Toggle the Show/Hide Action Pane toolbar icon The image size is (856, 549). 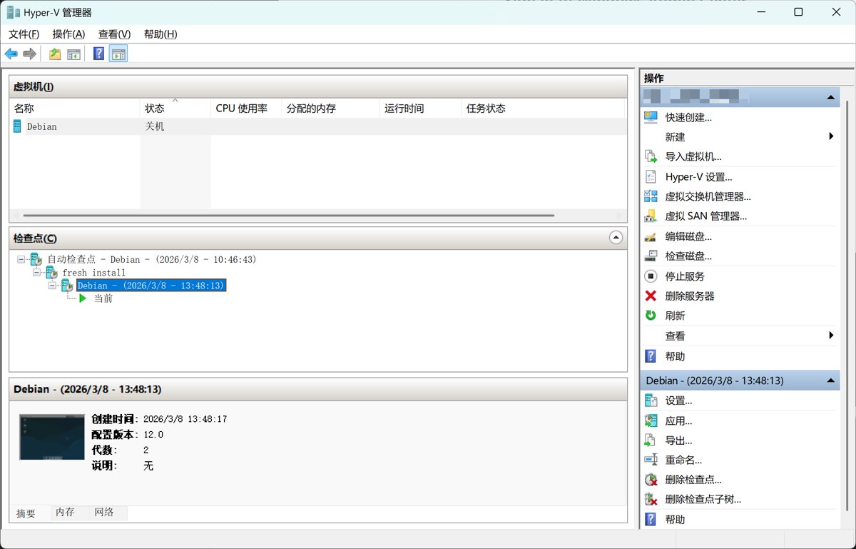[118, 54]
